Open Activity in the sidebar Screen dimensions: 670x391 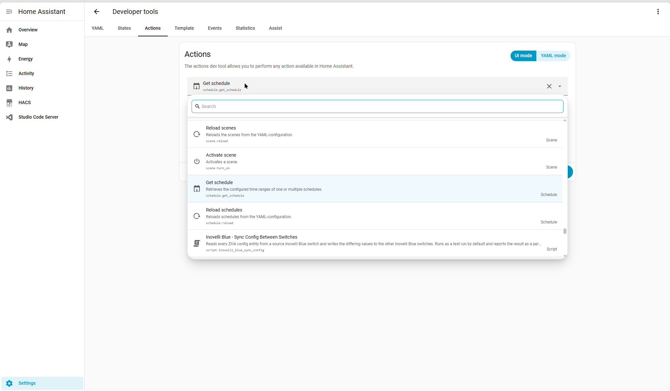click(x=42, y=73)
